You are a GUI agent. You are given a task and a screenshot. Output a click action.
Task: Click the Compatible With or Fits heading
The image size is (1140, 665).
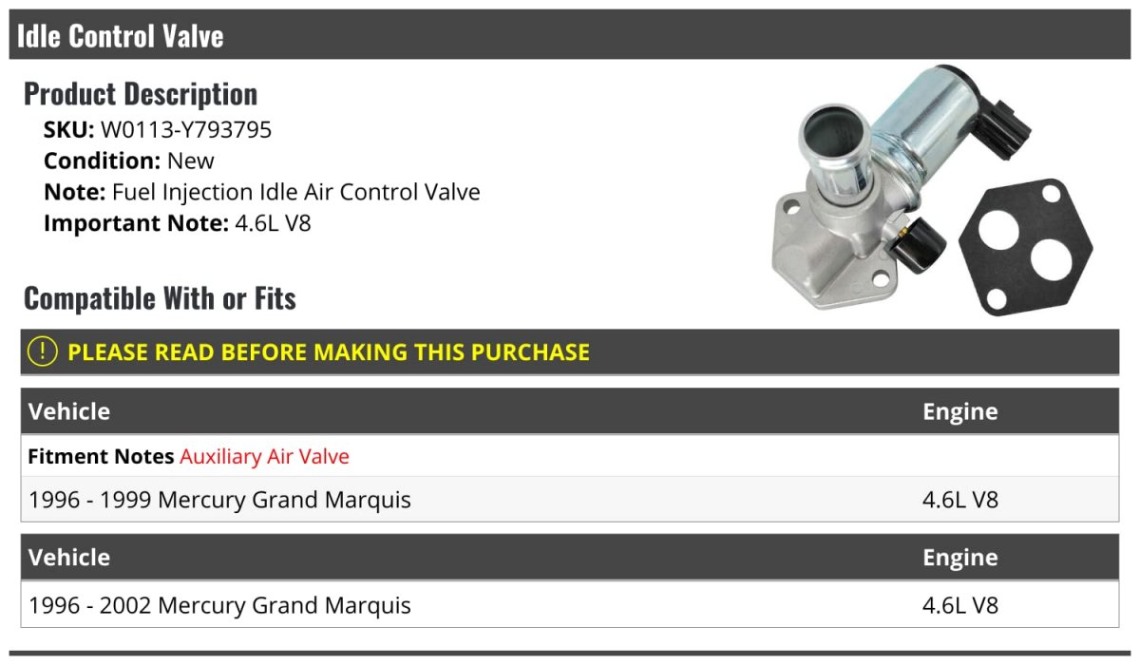160,298
